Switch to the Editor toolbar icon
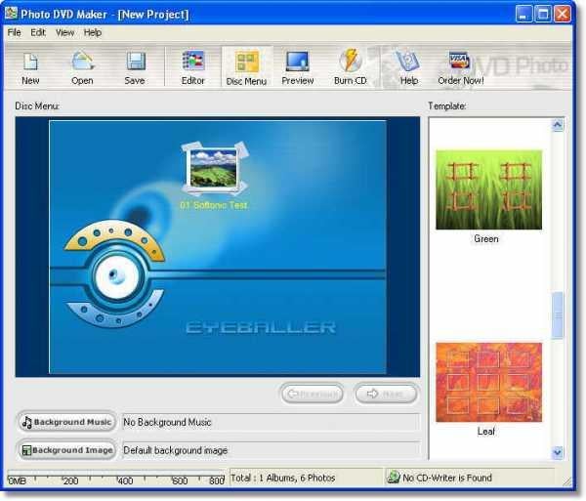The image size is (586, 501). [x=192, y=61]
